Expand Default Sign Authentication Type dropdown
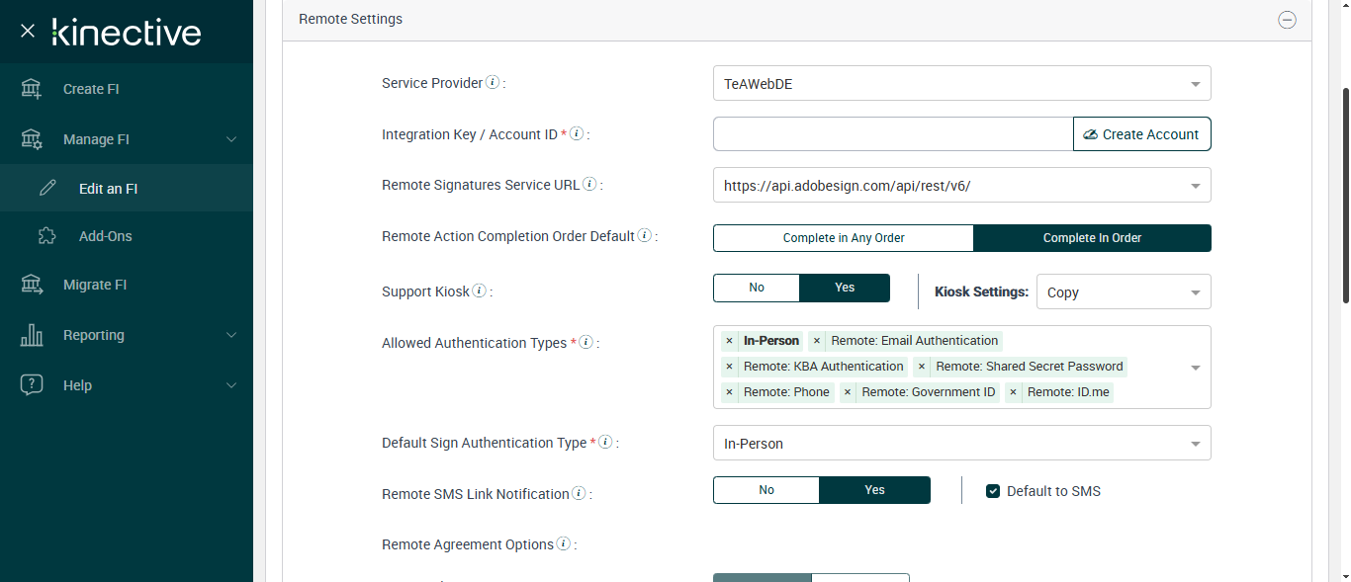This screenshot has height=582, width=1351. pyautogui.click(x=961, y=444)
